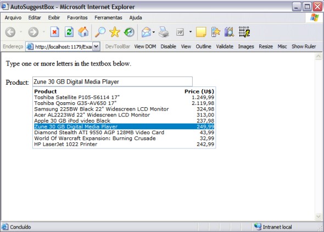
Task: Open the Images menu in DevToolBar
Action: (246, 47)
